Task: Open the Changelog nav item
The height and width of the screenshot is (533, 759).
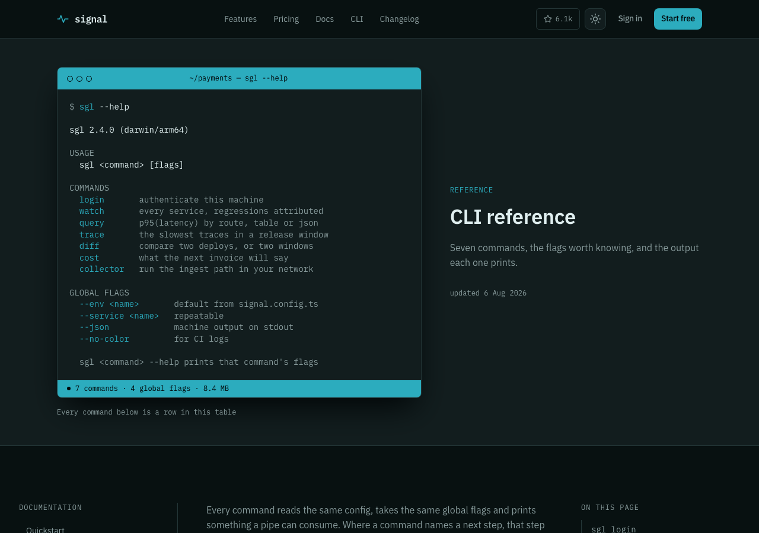Action: (x=399, y=19)
